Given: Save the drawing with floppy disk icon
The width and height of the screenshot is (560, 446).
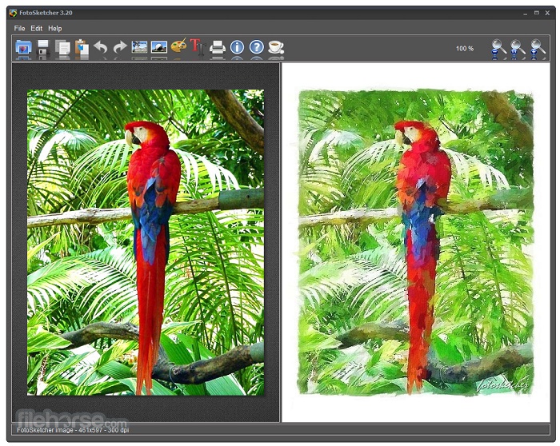Looking at the screenshot, I should (43, 48).
